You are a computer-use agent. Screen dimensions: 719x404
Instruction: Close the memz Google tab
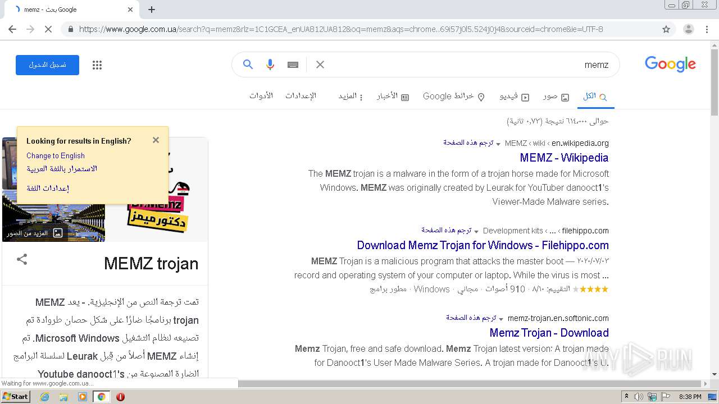(130, 10)
